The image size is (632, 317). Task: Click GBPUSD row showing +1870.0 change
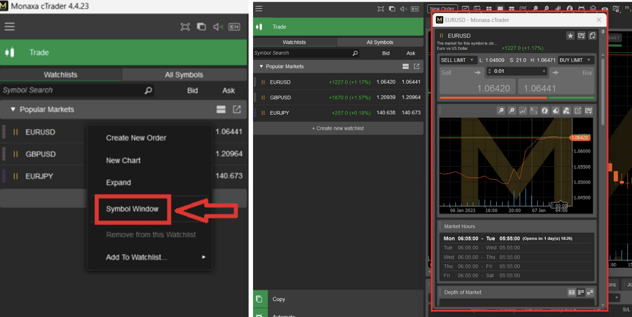(x=338, y=98)
